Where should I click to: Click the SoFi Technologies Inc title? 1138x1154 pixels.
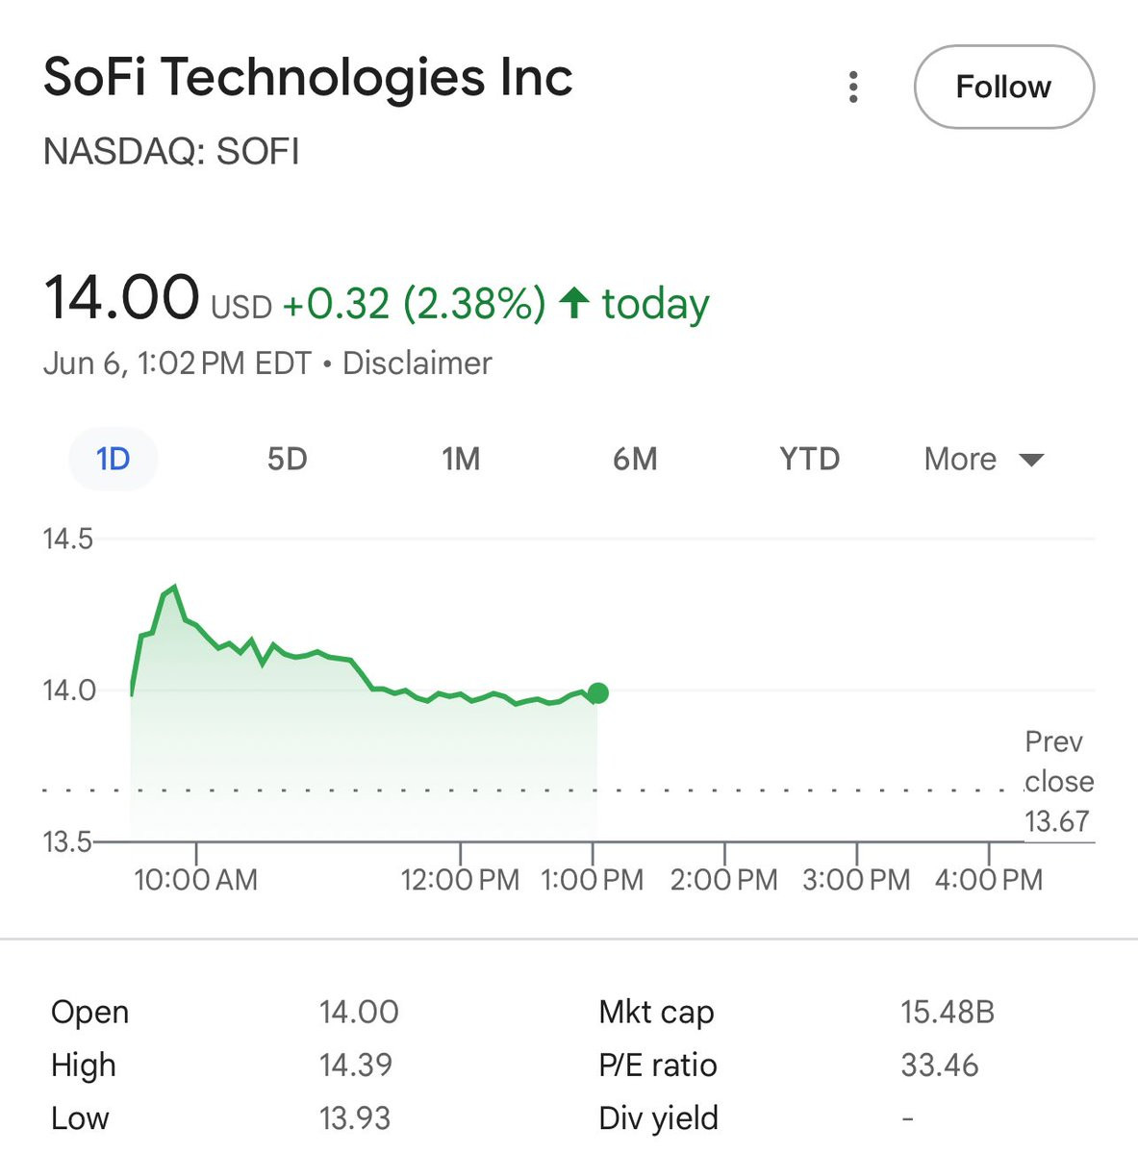coord(308,77)
